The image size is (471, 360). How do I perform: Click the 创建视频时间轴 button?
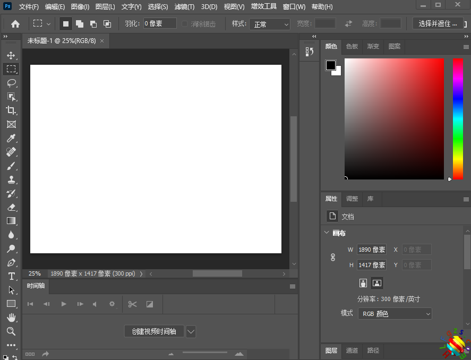tap(154, 331)
